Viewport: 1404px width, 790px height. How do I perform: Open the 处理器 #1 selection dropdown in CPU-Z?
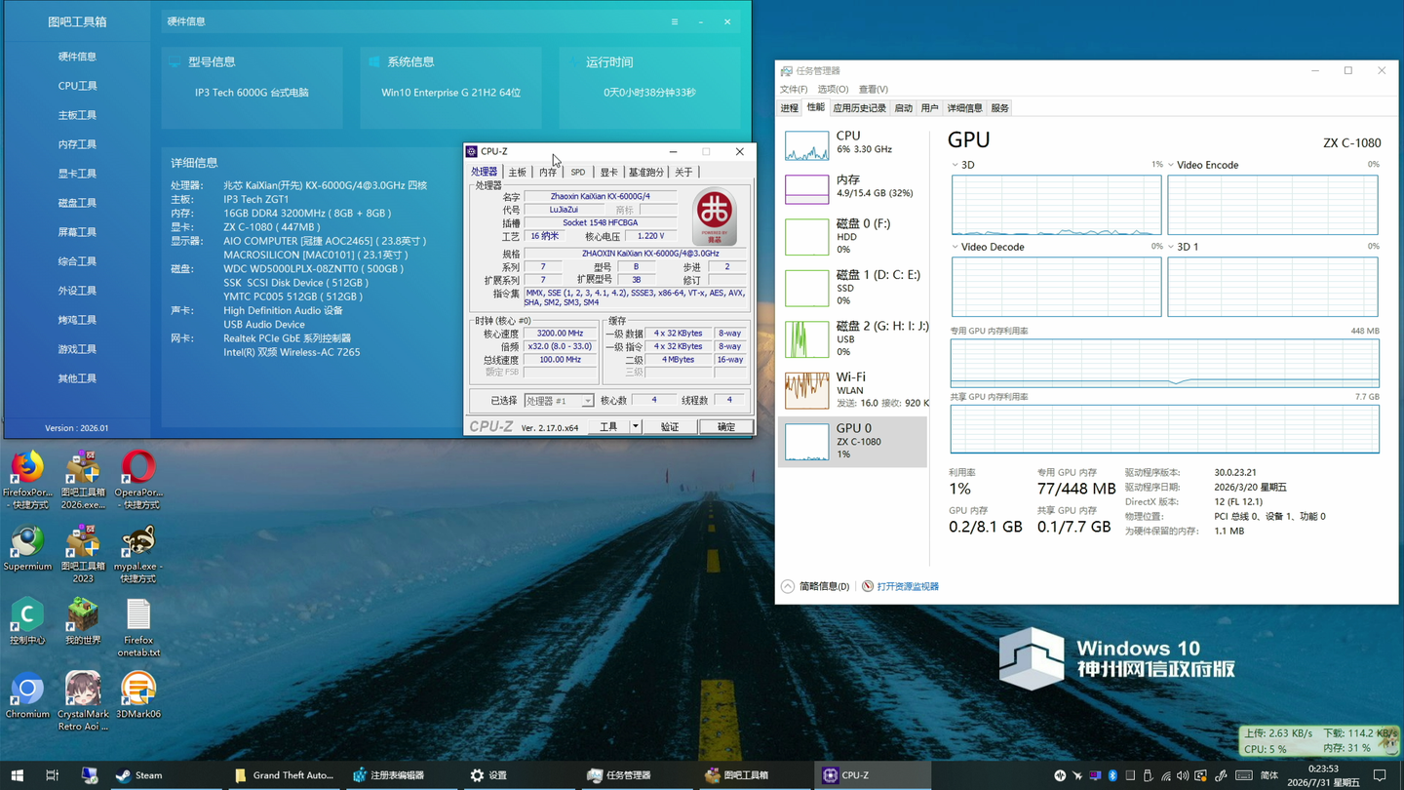click(559, 401)
